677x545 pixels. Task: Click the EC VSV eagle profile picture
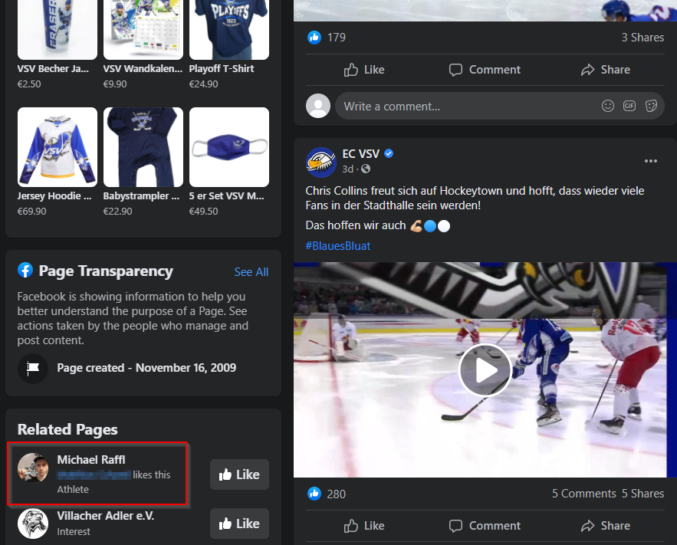[x=321, y=162]
